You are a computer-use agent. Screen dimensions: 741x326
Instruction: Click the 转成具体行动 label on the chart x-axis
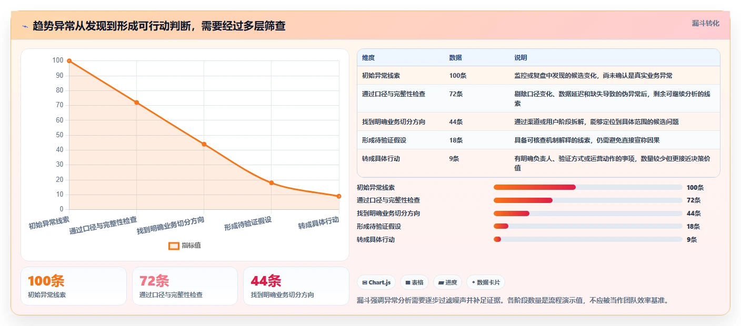point(318,223)
